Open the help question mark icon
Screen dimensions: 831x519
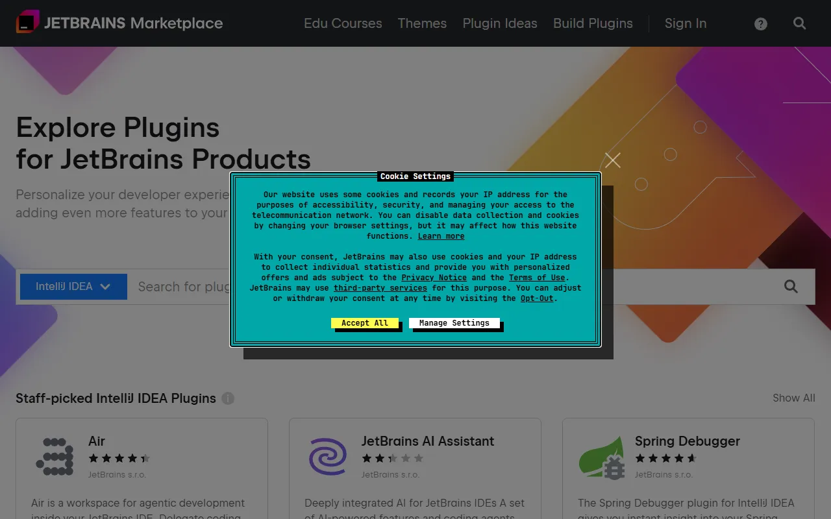pos(761,24)
